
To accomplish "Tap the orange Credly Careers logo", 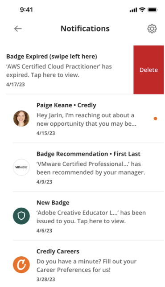I will point(21,265).
